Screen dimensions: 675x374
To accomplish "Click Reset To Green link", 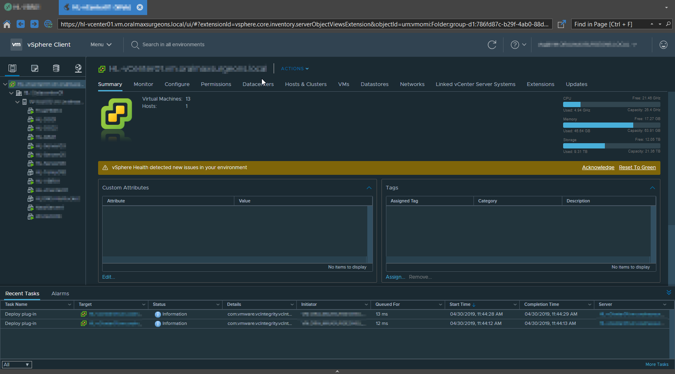I will click(637, 168).
